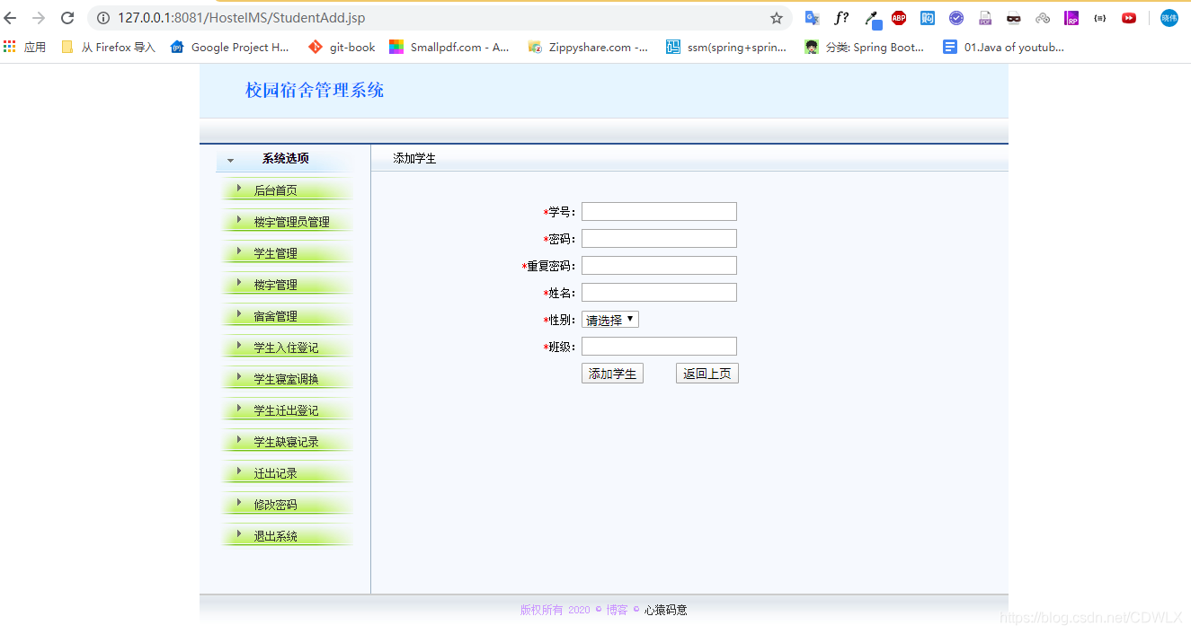Open the Google Translate extension icon
Screen dimensions: 1191x634
(812, 17)
